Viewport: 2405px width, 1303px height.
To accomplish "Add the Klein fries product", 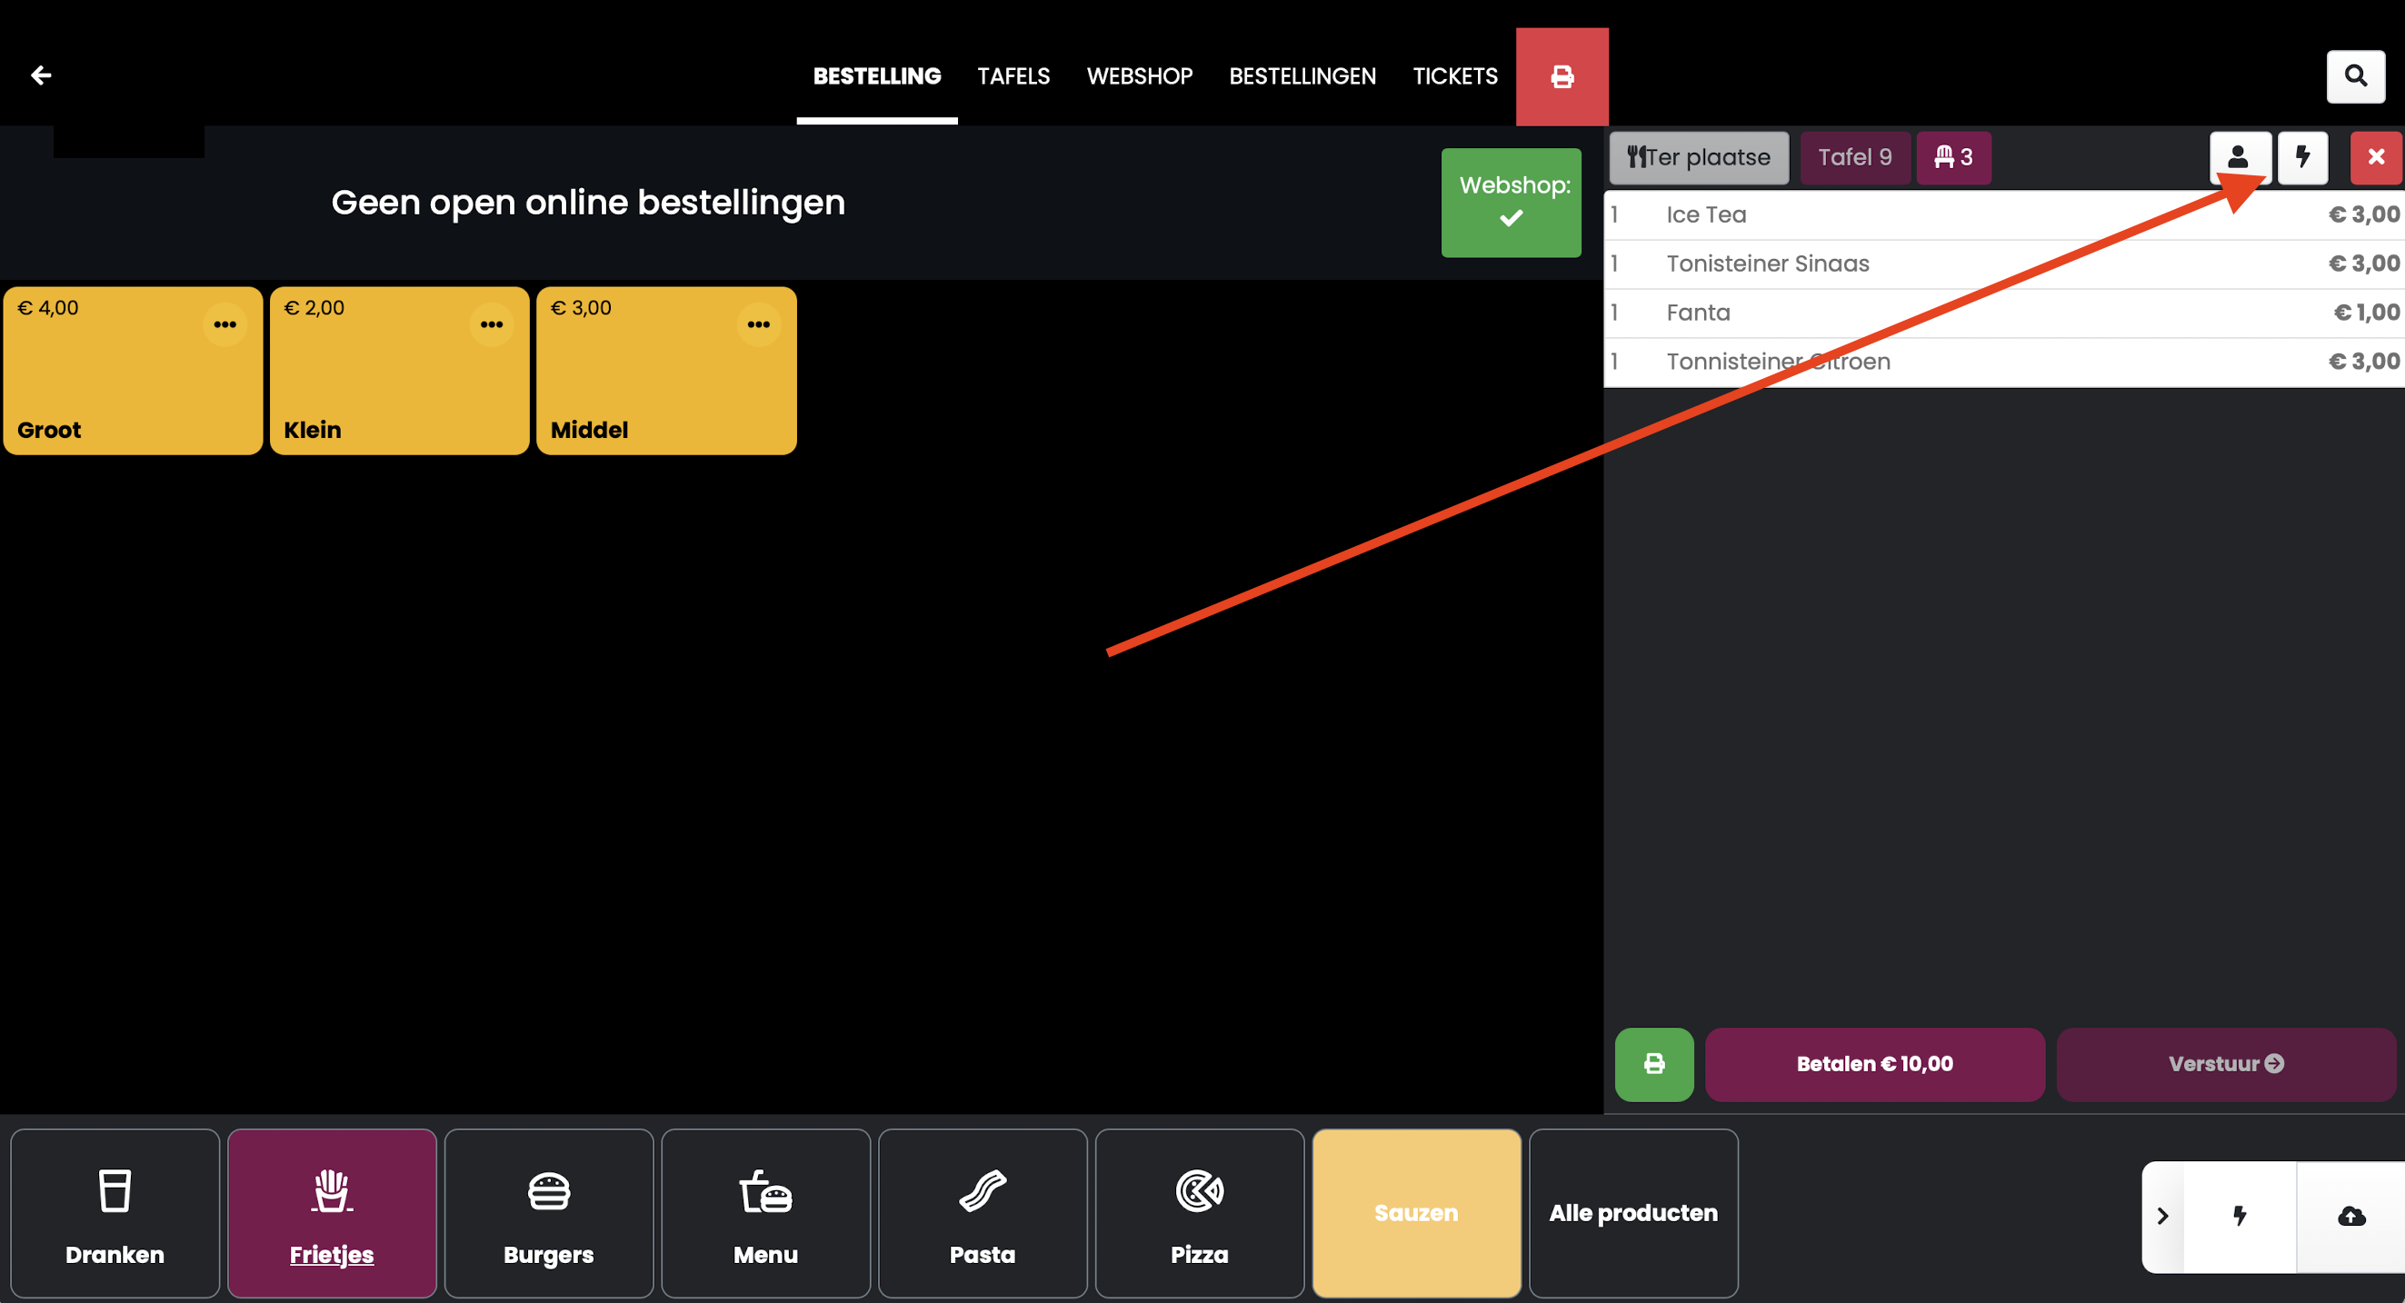I will point(400,371).
